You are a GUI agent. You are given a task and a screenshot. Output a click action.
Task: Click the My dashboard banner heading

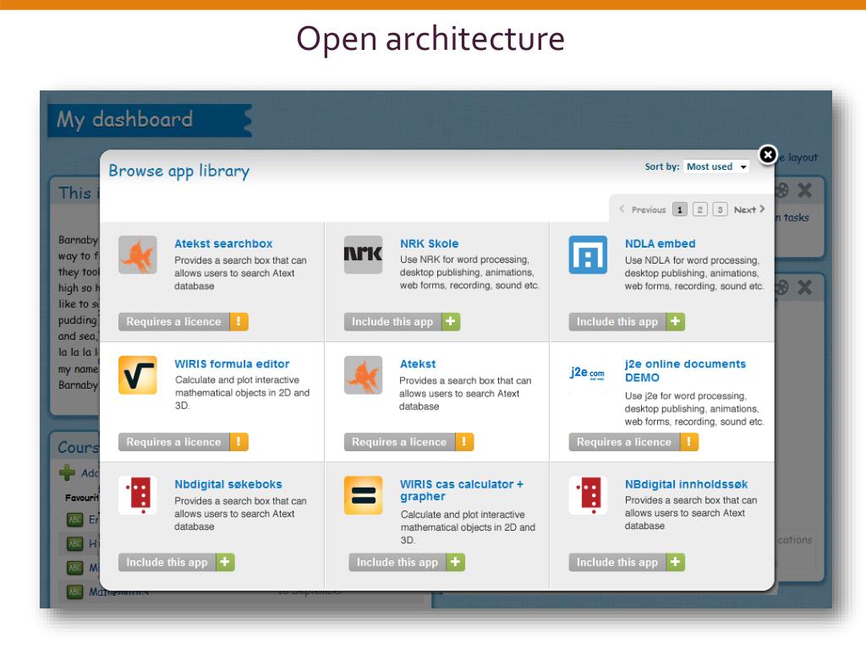[x=125, y=119]
